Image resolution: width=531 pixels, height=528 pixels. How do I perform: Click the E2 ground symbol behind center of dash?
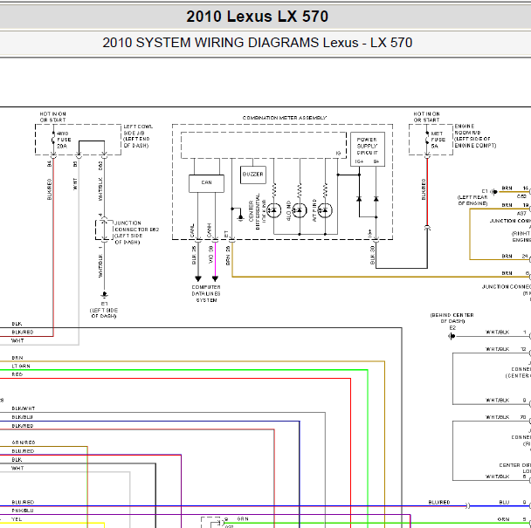(452, 336)
